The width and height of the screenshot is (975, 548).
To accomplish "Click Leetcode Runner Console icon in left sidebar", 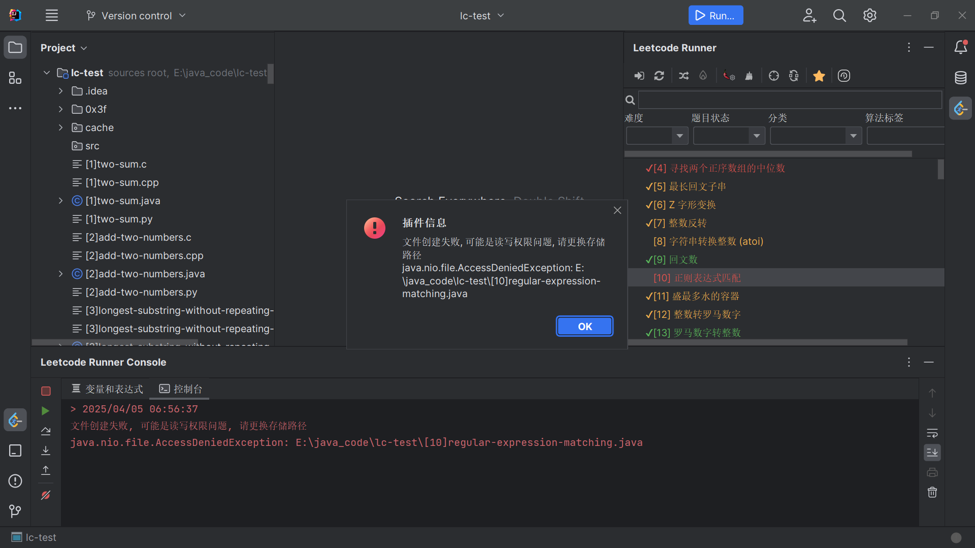I will point(15,420).
